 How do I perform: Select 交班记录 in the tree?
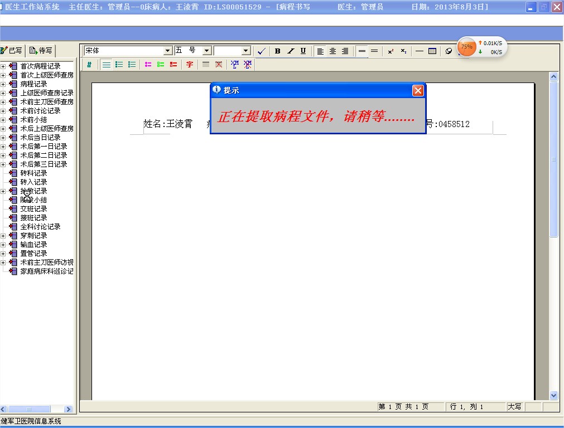33,209
